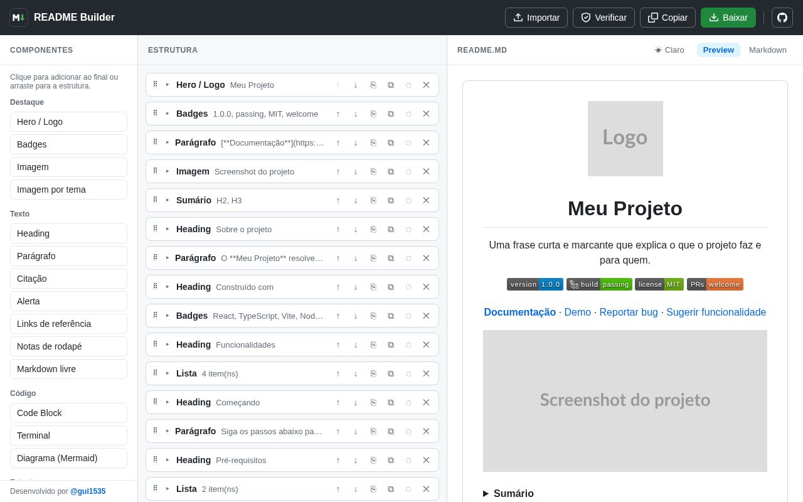The width and height of the screenshot is (803, 502).
Task: Expand the Sumário section in preview
Action: (508, 493)
